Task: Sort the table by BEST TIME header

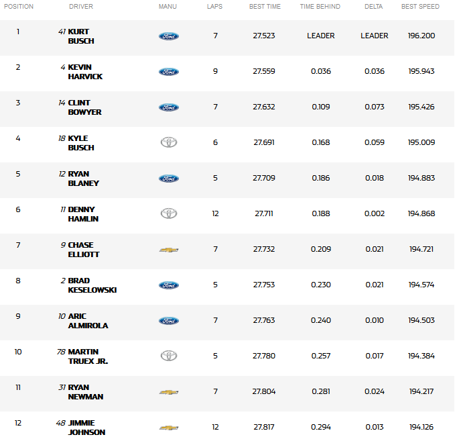Action: point(264,7)
